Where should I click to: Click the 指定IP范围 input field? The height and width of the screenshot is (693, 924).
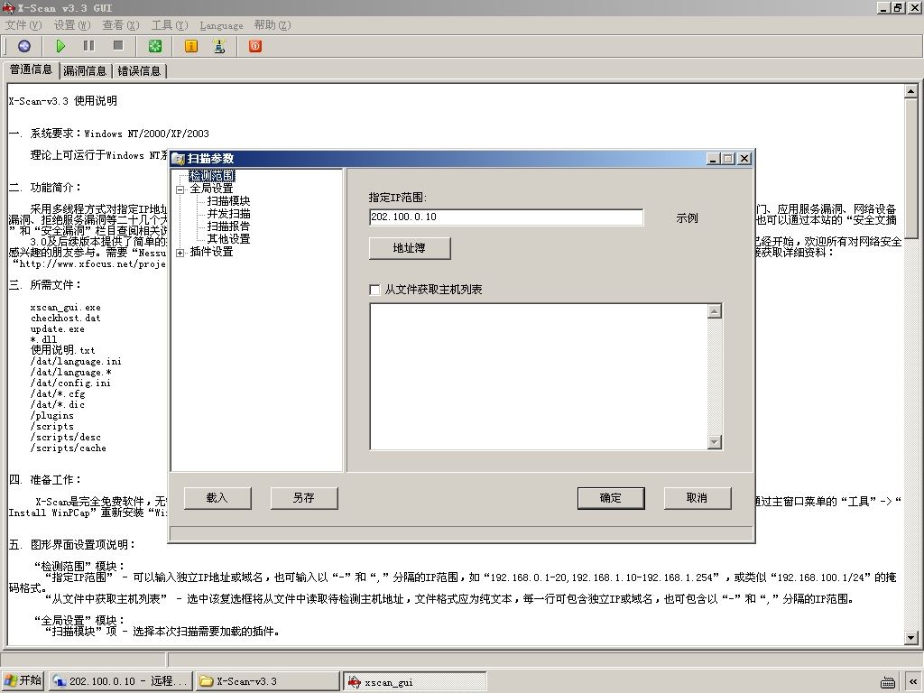click(x=506, y=217)
